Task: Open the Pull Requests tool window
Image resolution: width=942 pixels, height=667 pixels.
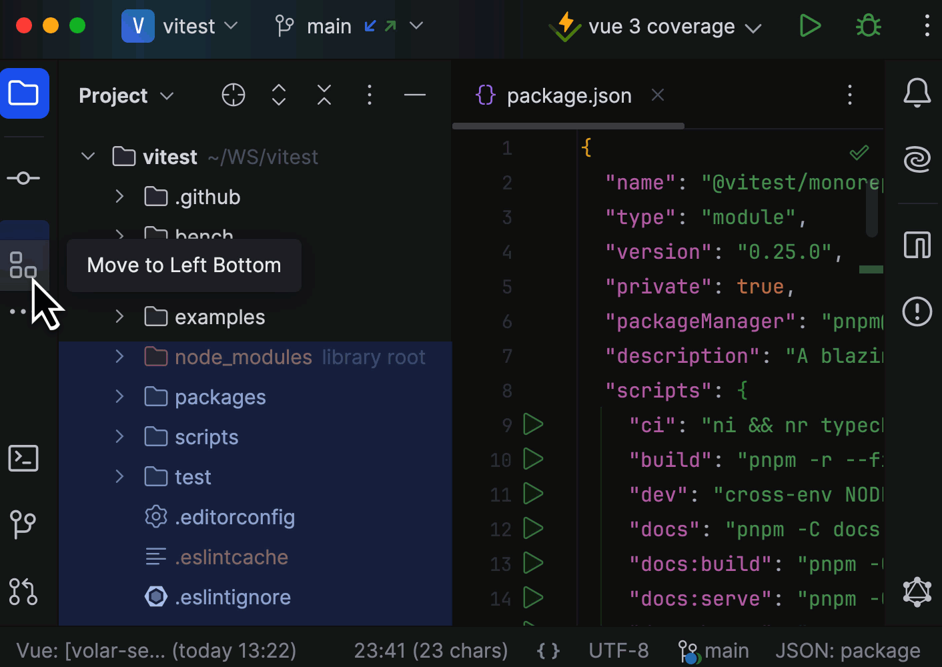Action: coord(23,591)
